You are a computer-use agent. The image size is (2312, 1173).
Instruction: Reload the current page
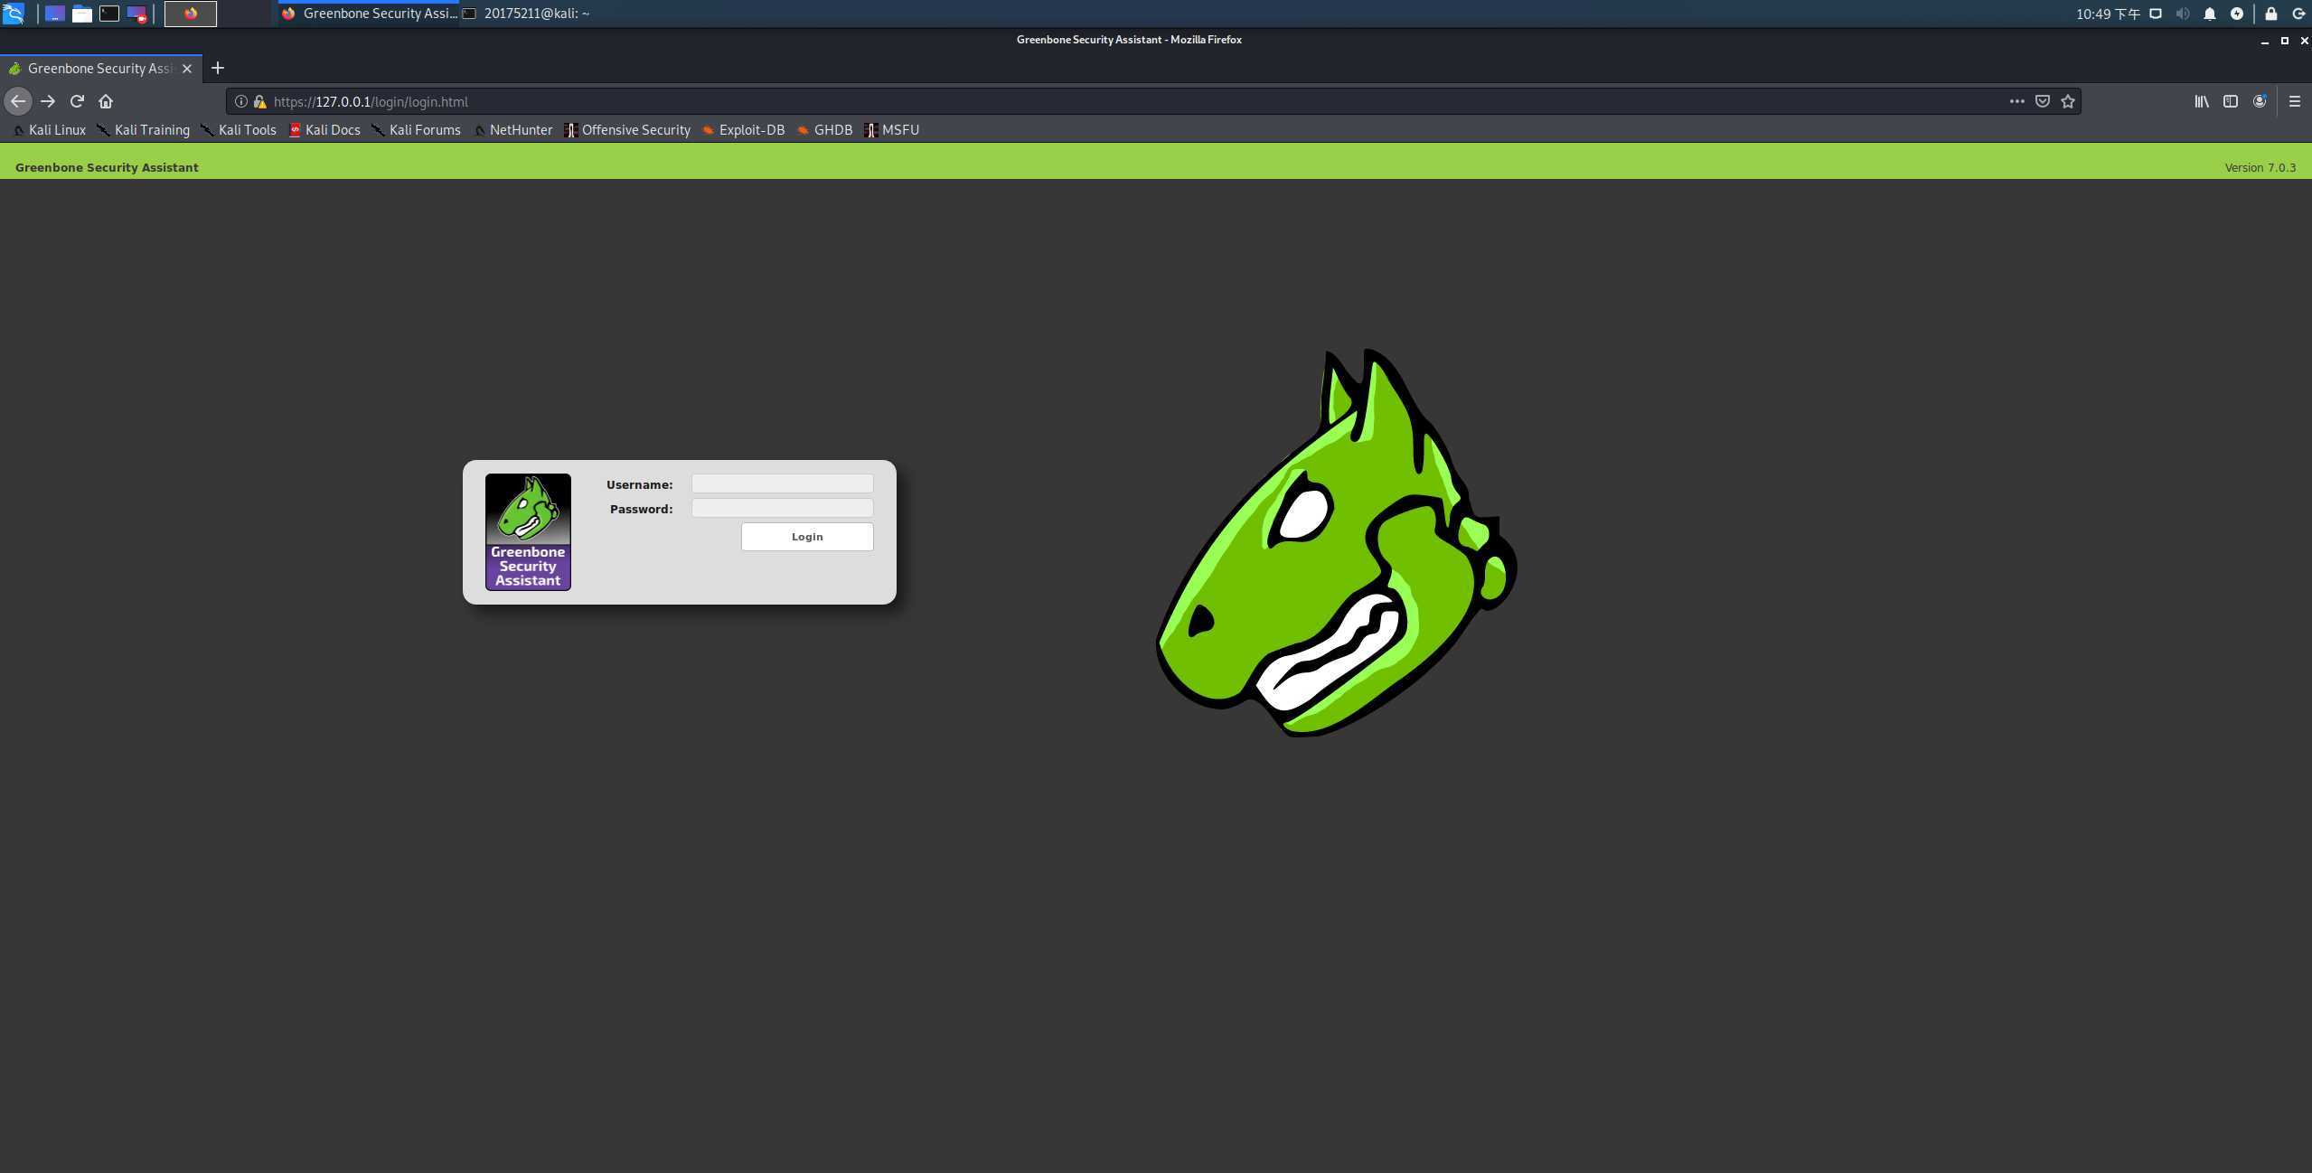click(x=77, y=101)
